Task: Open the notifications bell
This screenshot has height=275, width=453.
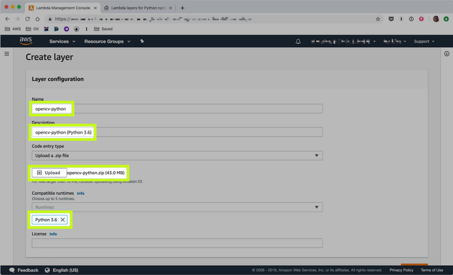Action: [298, 42]
